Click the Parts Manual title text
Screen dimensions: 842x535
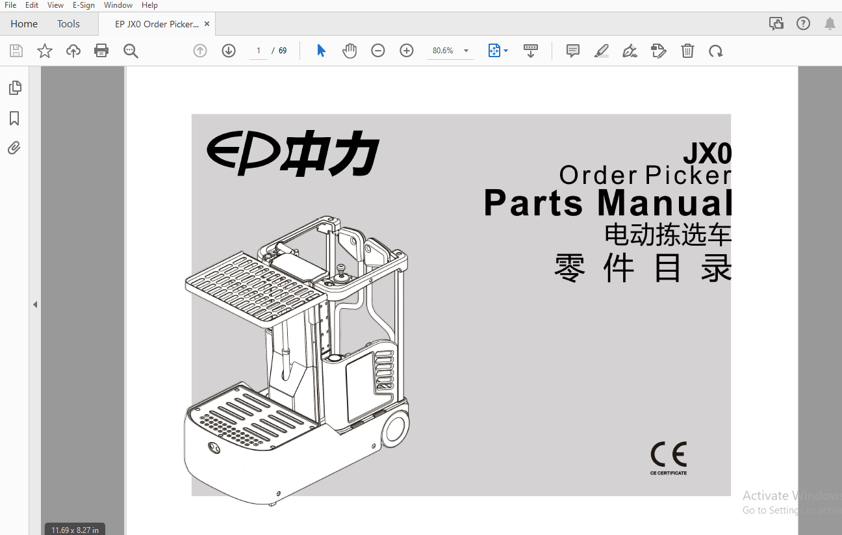click(608, 202)
